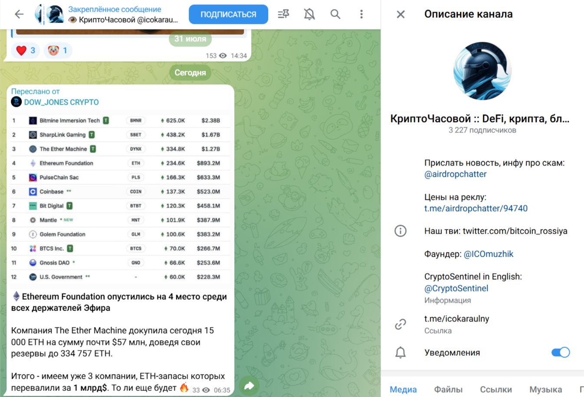Click '3 227 подписчиков' subscriber count
Screen dimensions: 584x397
[x=482, y=130]
